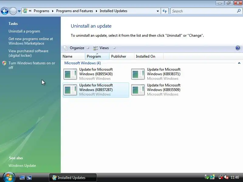Sort by the Name column header
The height and width of the screenshot is (182, 243).
[73, 56]
